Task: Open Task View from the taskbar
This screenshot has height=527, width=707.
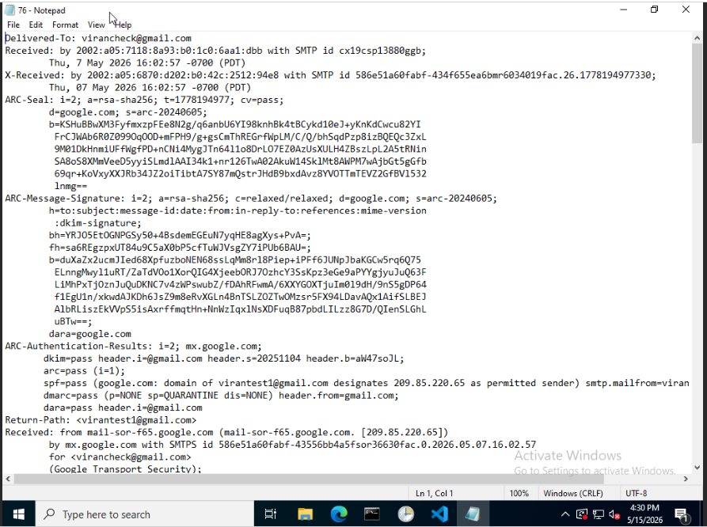Action: point(271,514)
